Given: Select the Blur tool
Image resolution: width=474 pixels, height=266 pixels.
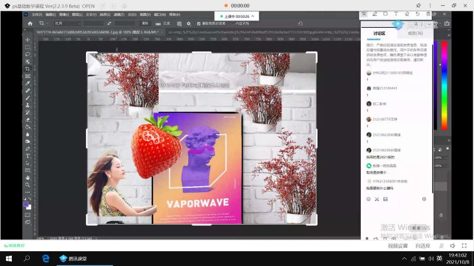Looking at the screenshot, I should tap(27, 134).
